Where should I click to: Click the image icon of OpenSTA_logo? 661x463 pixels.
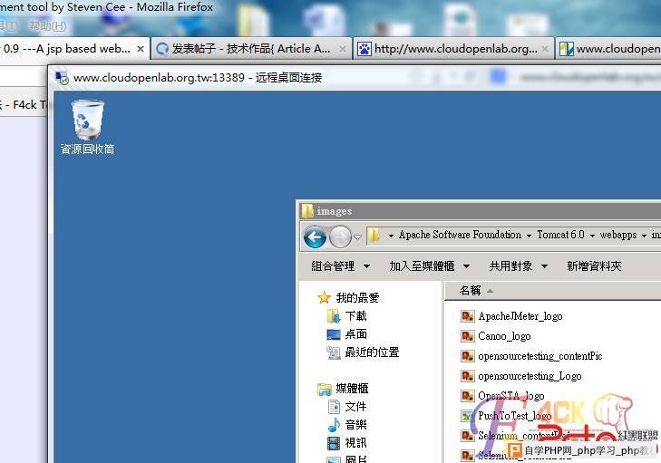tap(468, 396)
